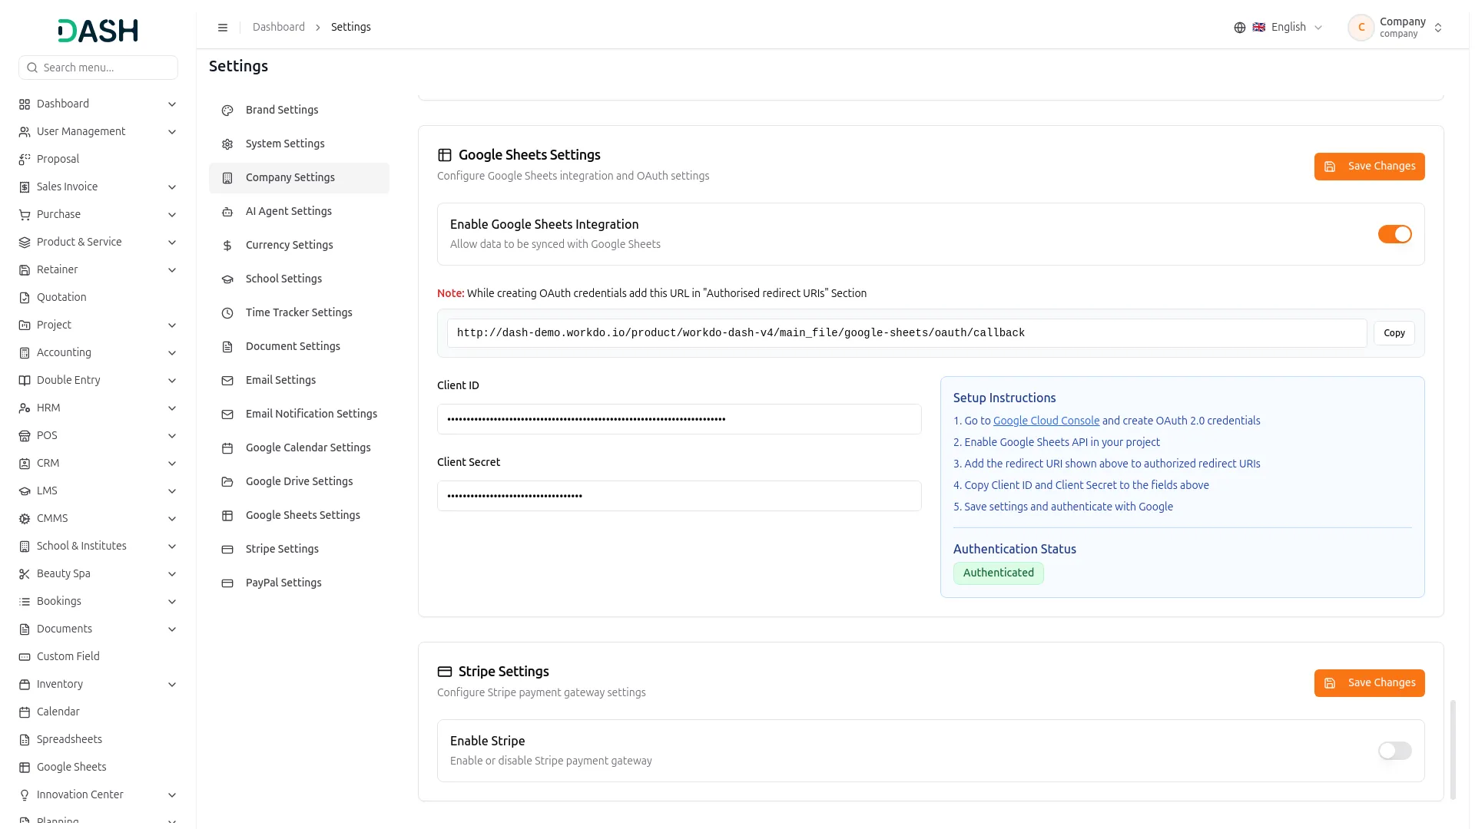Screen dimensions: 1475x829
Task: Click the company avatar circle
Action: pyautogui.click(x=1361, y=28)
